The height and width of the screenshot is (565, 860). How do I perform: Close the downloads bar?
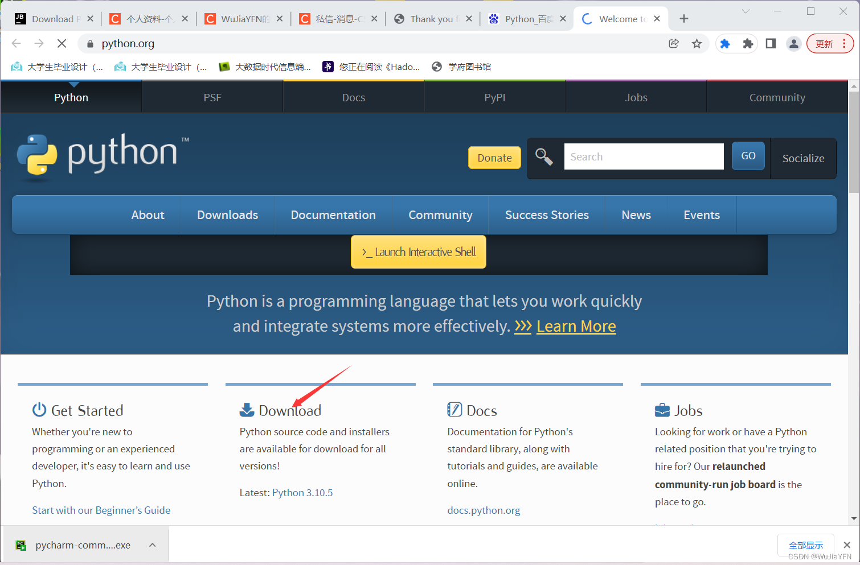(847, 545)
